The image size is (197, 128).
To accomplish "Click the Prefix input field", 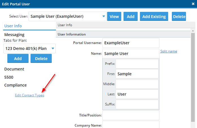I will point(137,64).
